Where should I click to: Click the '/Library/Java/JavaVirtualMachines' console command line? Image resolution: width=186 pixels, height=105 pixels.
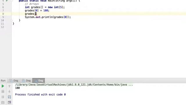point(74,85)
